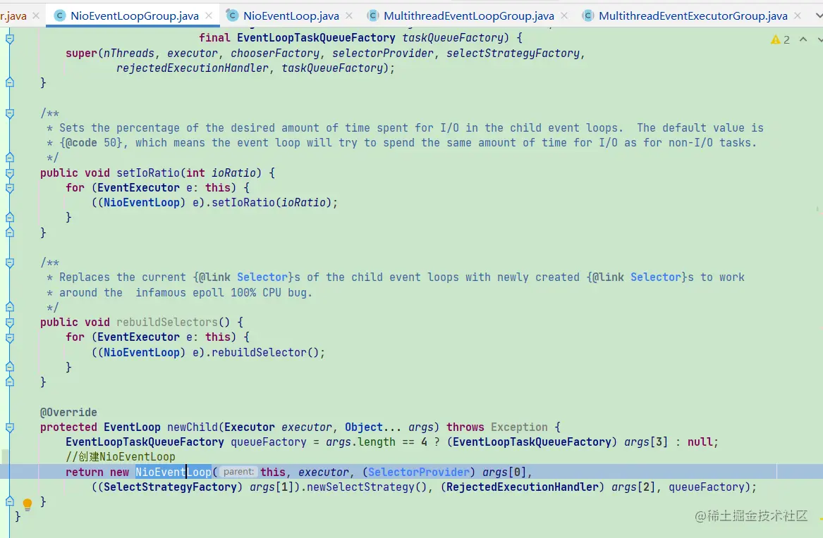Switch to MultithreadEventExecutorGroup.java tab
The width and height of the screenshot is (823, 538).
[x=693, y=15]
